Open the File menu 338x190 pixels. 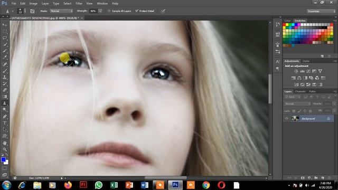tap(14, 4)
